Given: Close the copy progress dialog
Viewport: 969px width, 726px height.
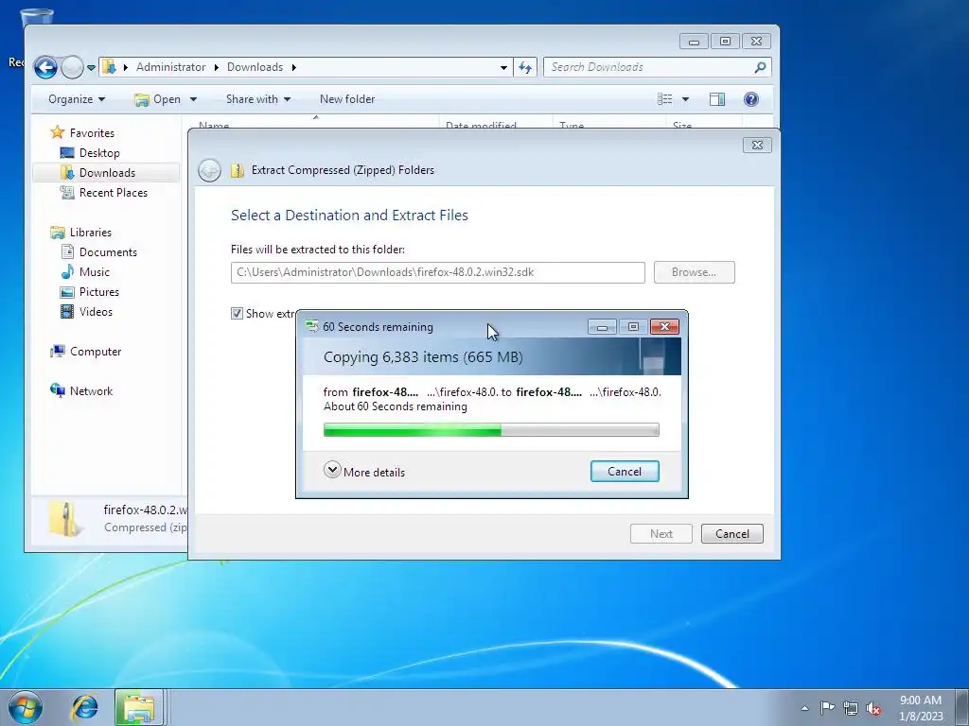Looking at the screenshot, I should [x=664, y=326].
